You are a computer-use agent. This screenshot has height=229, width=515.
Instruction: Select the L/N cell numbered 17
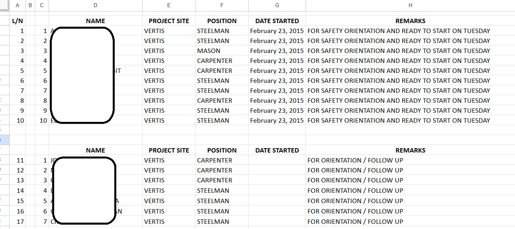pyautogui.click(x=17, y=222)
